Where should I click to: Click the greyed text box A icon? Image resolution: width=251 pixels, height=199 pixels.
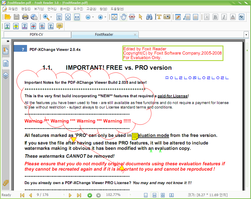207,17
